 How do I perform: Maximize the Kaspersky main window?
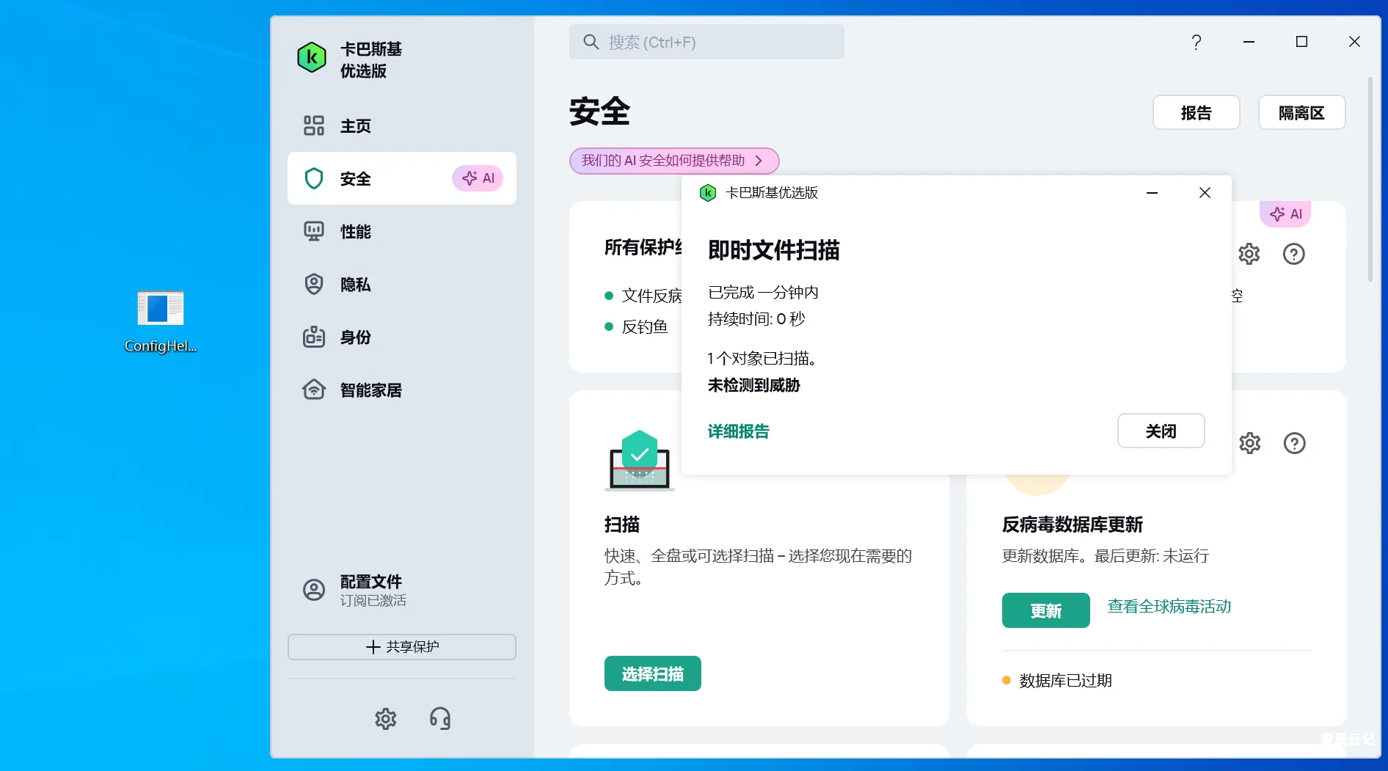click(1301, 42)
